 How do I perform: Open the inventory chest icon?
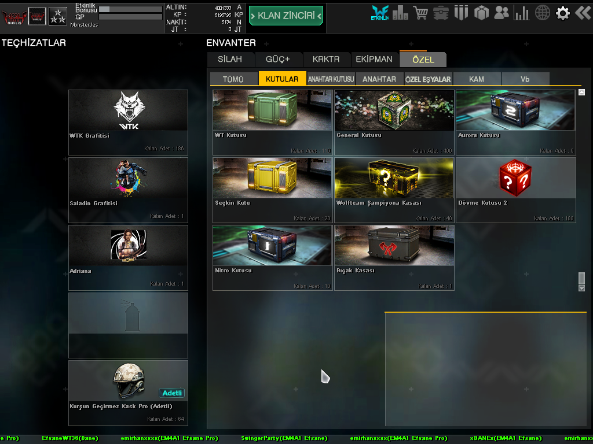[441, 13]
